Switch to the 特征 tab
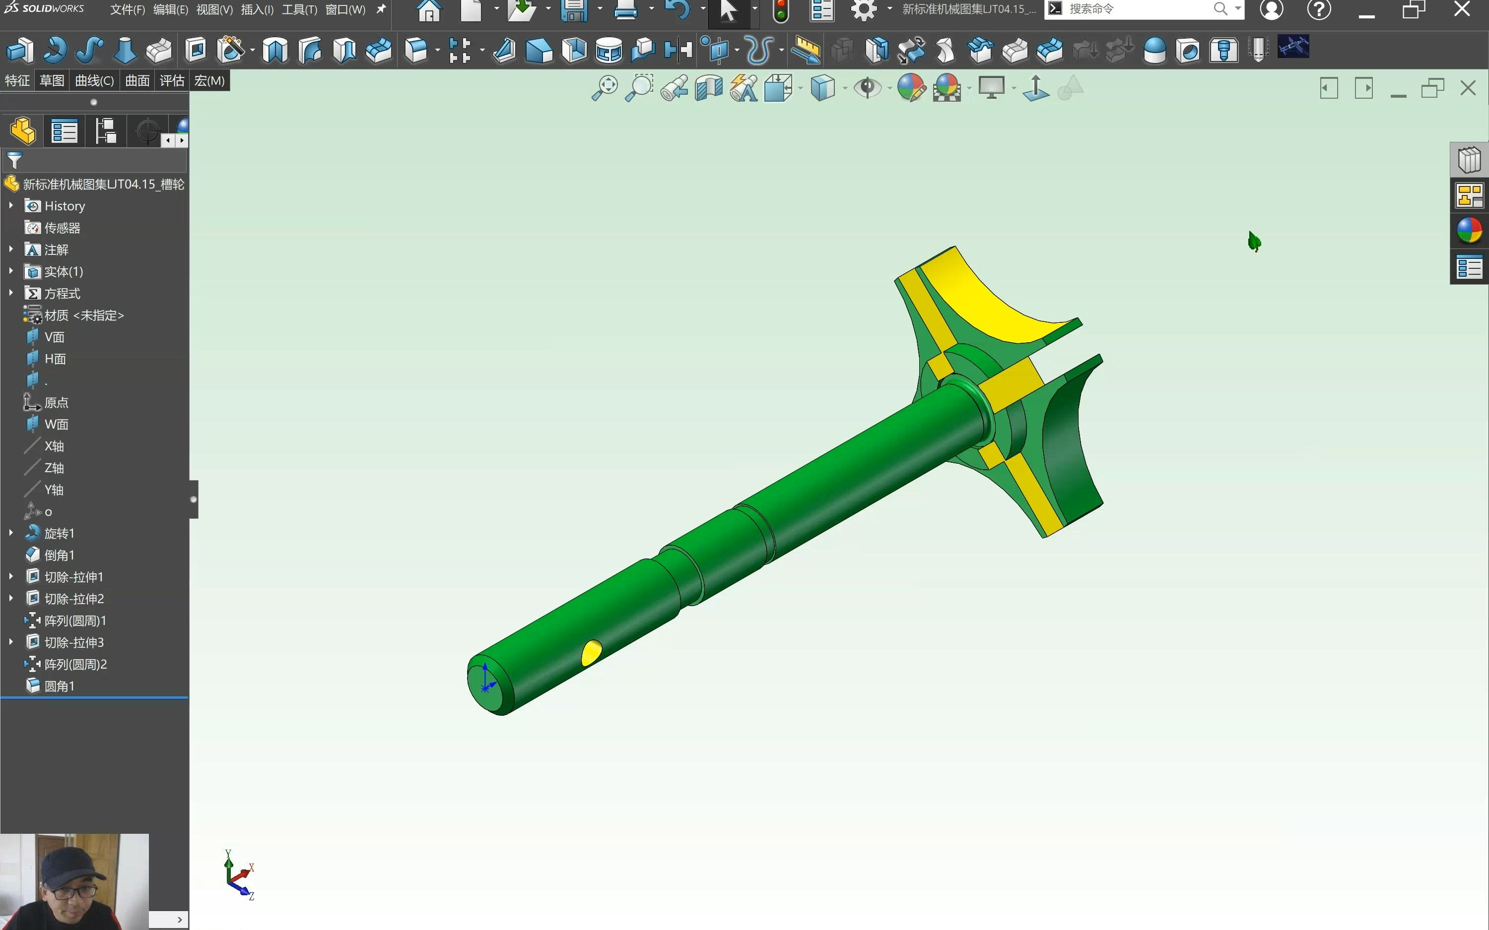 17,80
